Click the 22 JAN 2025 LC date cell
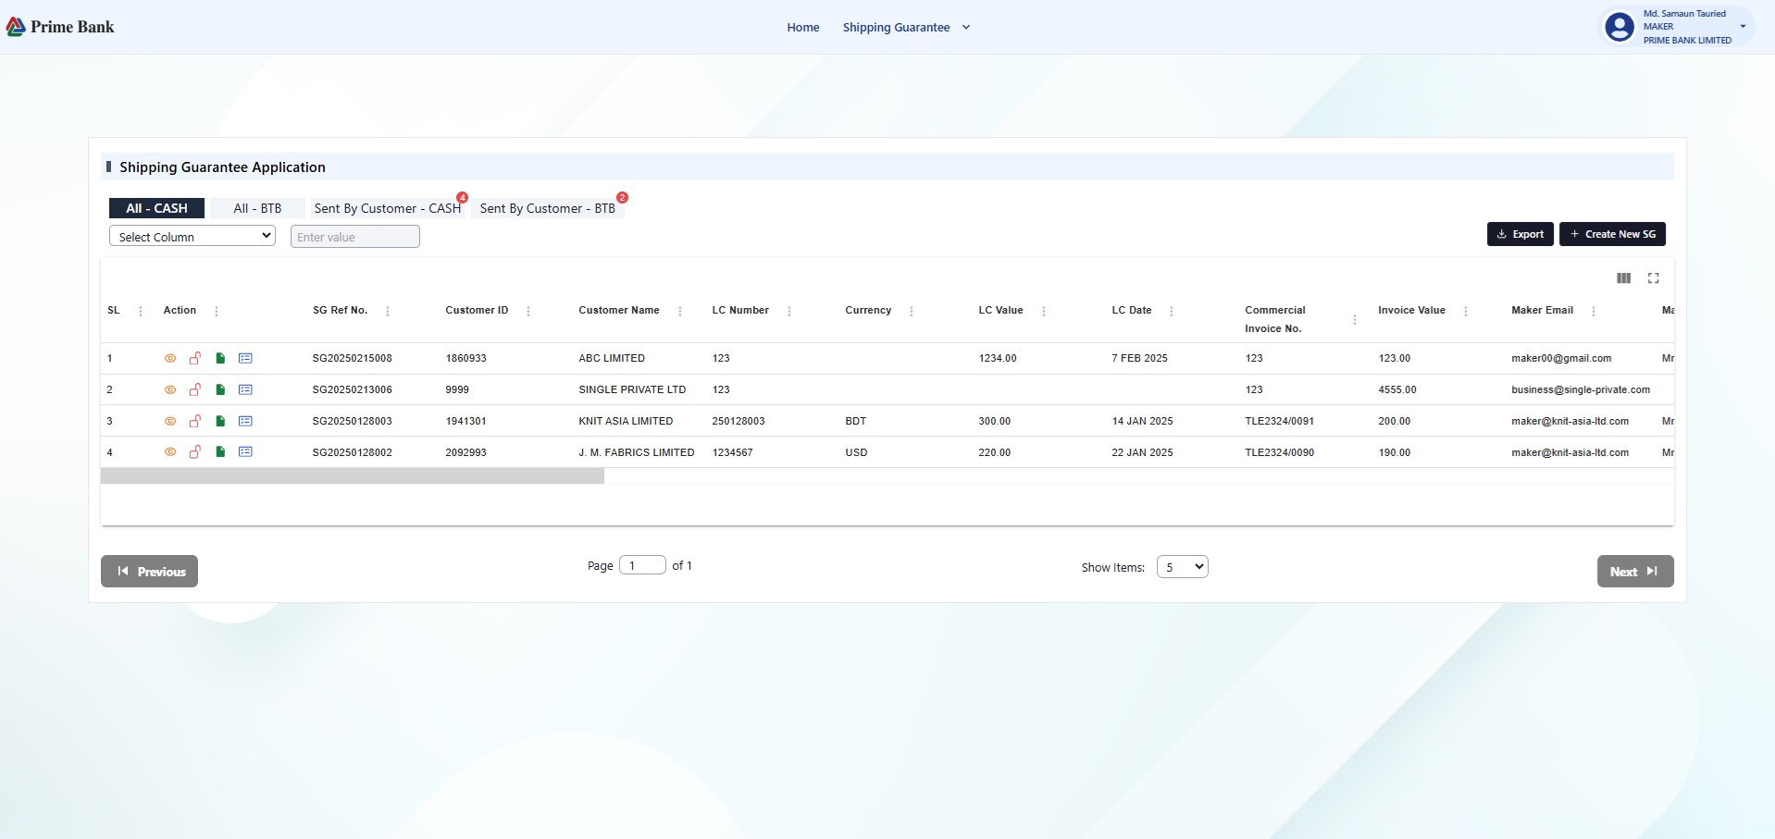 click(x=1142, y=452)
